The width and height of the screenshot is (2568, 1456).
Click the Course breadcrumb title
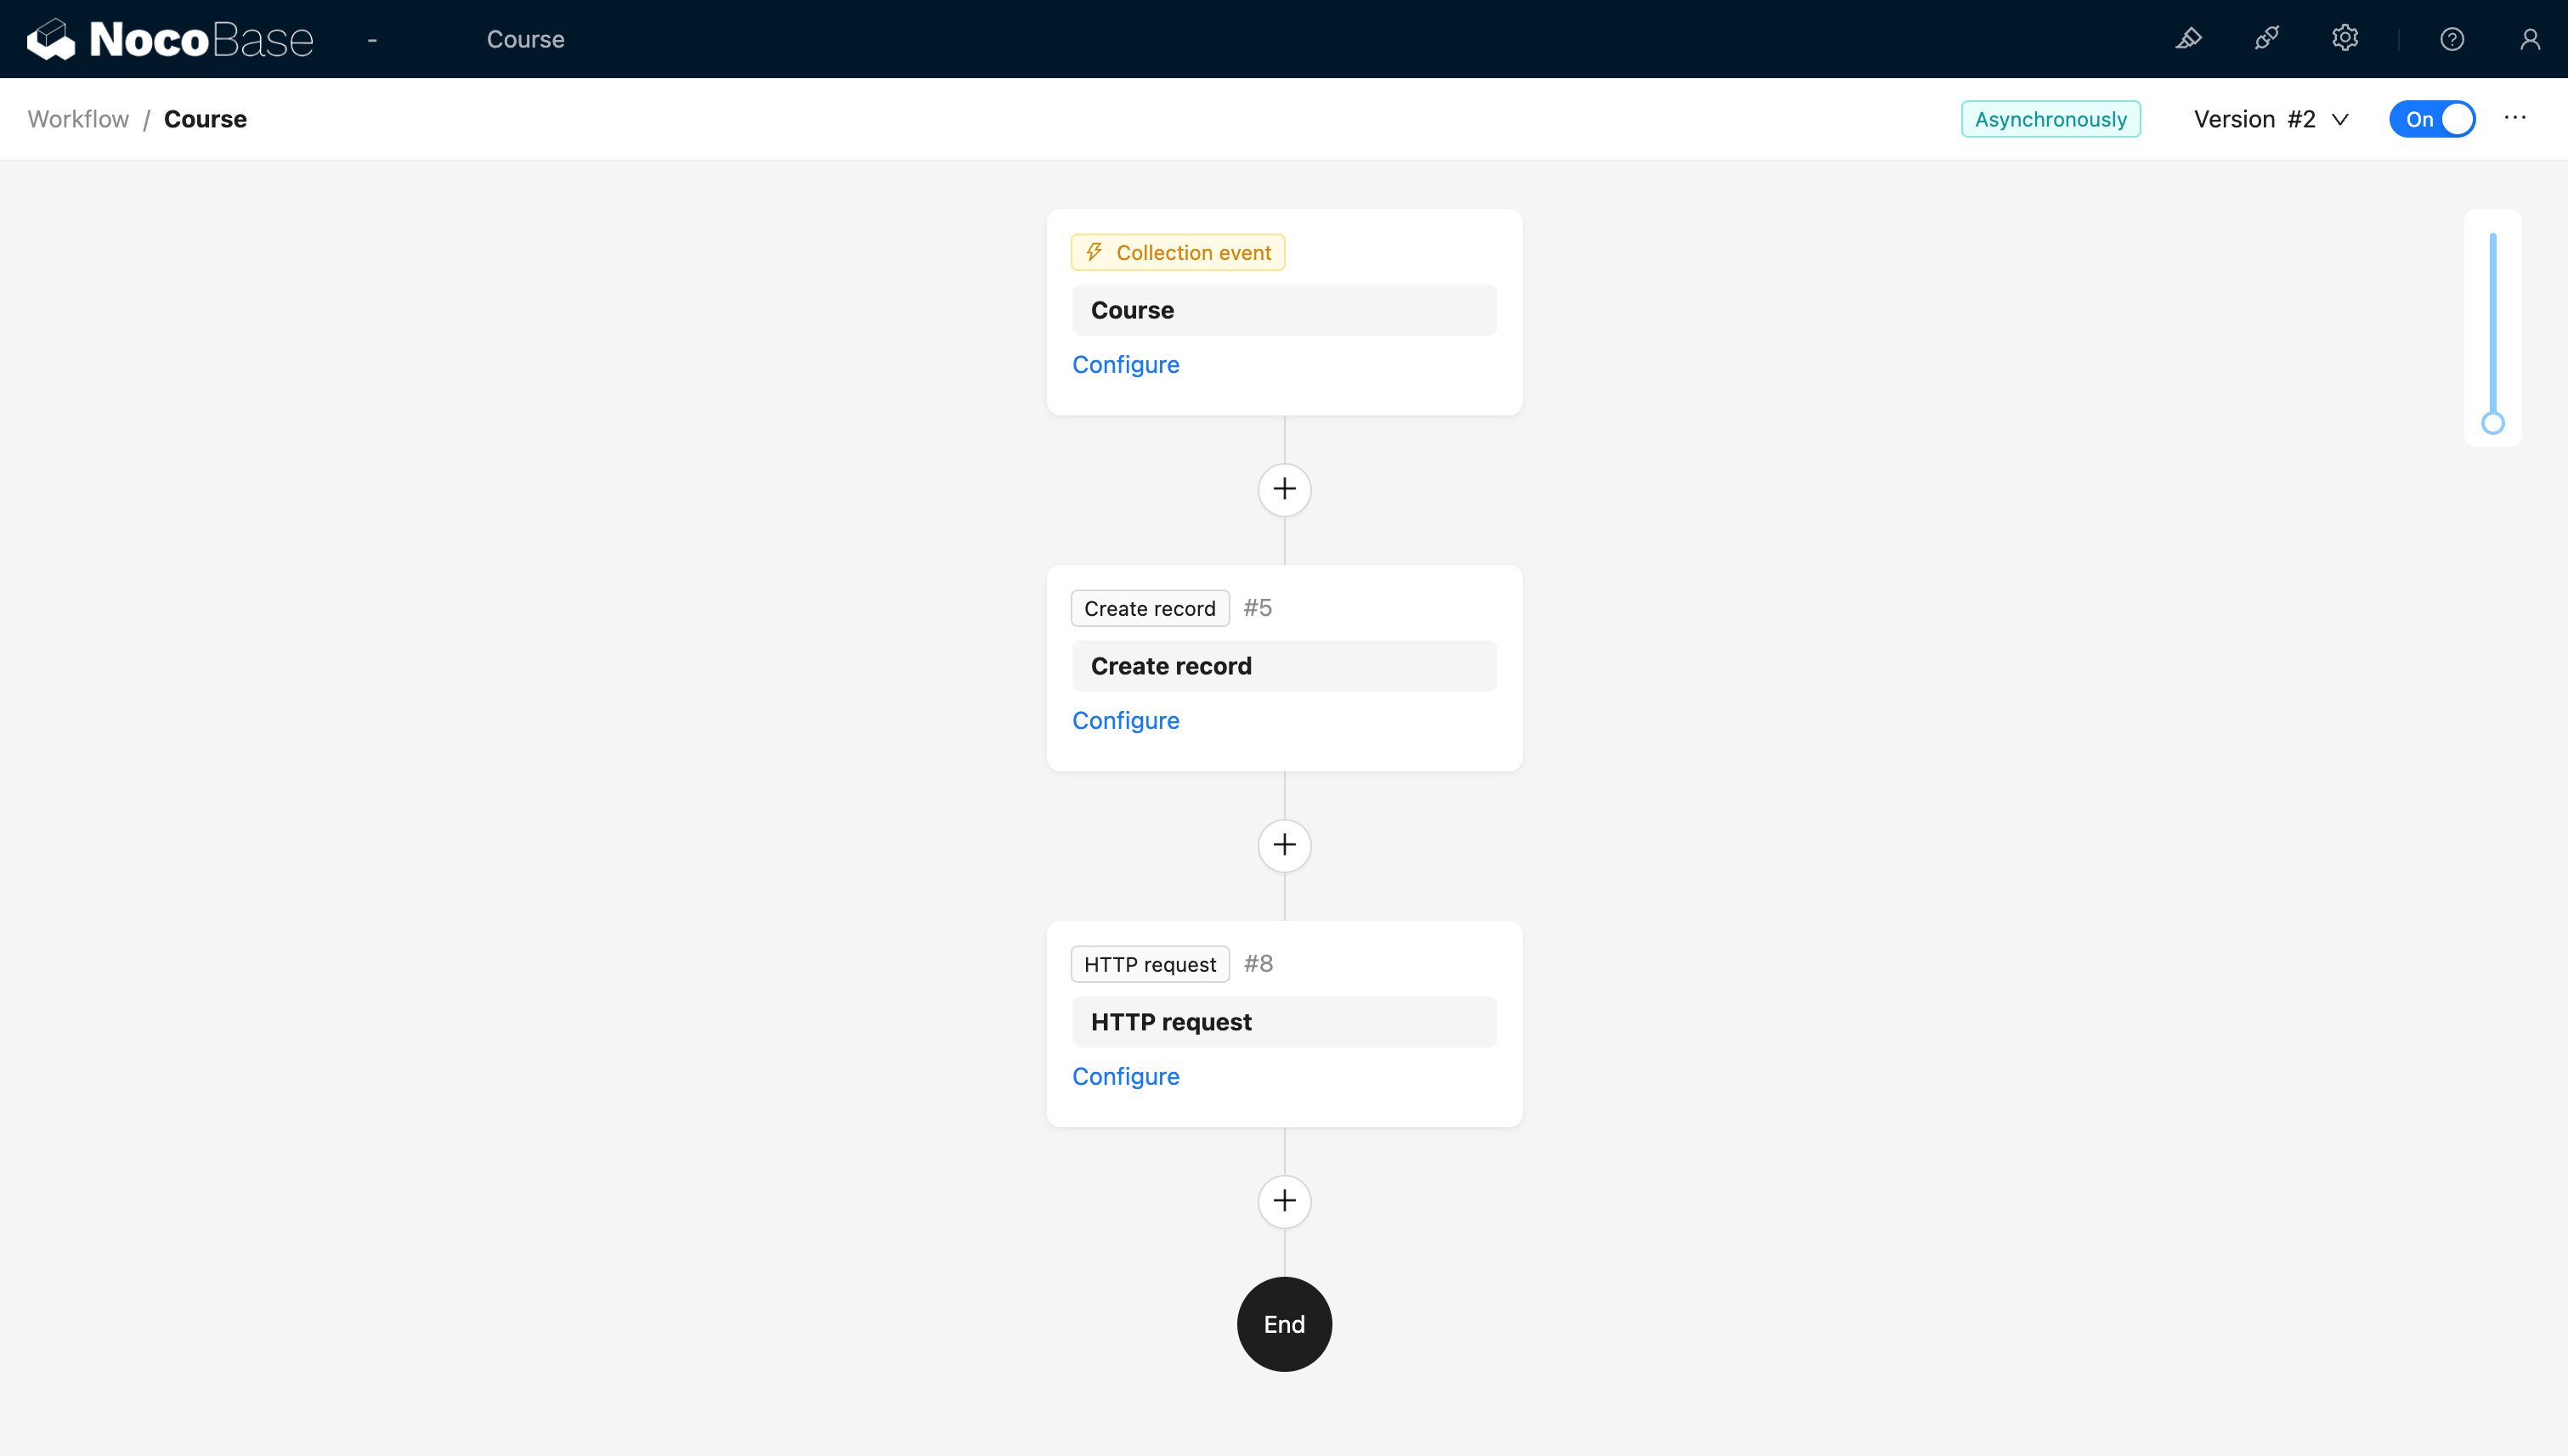click(205, 119)
